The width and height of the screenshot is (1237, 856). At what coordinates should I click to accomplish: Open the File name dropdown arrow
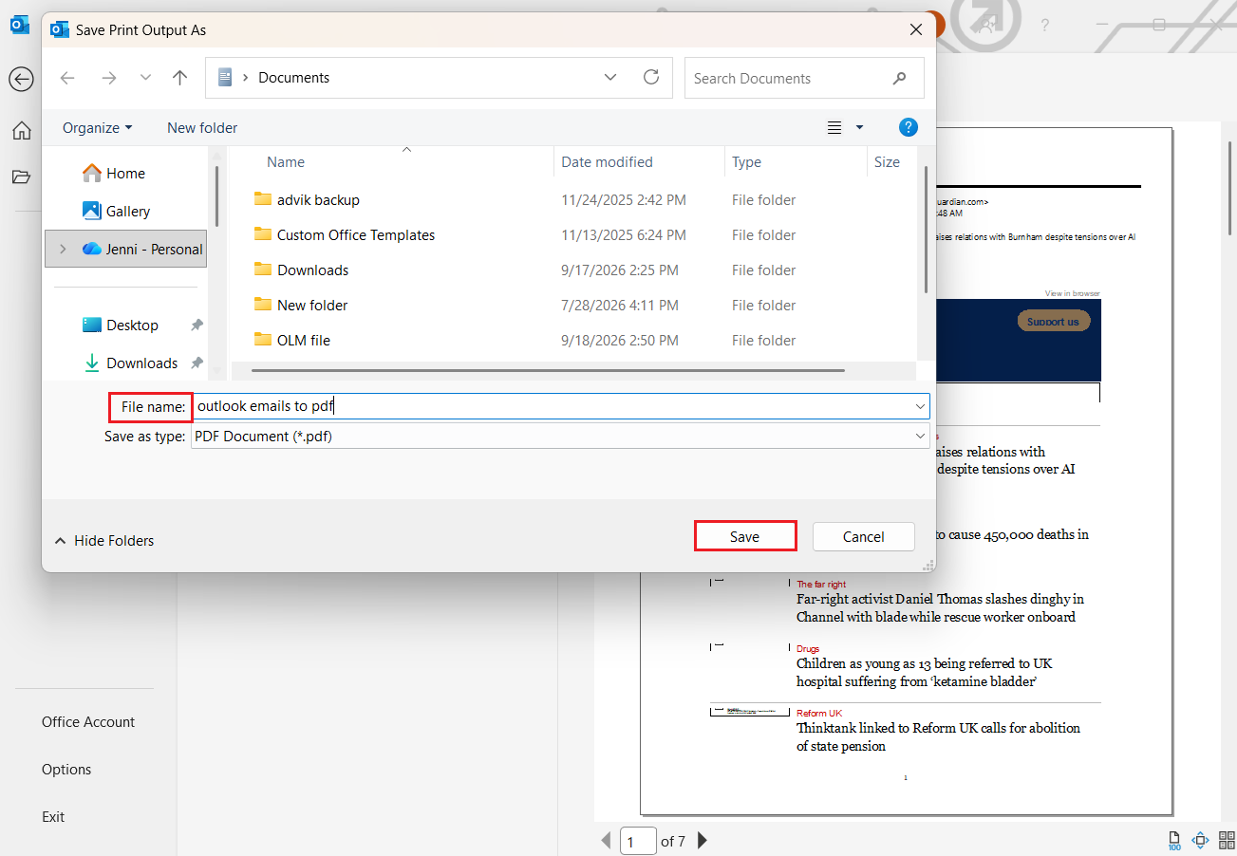pos(920,406)
